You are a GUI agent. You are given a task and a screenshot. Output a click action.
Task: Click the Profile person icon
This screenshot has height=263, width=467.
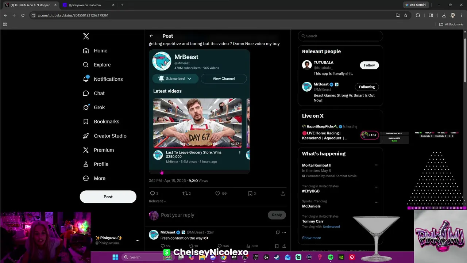(86, 164)
